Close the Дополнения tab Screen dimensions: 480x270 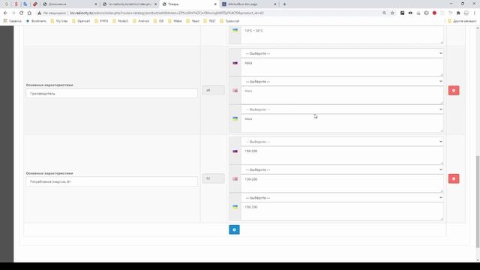coord(96,4)
